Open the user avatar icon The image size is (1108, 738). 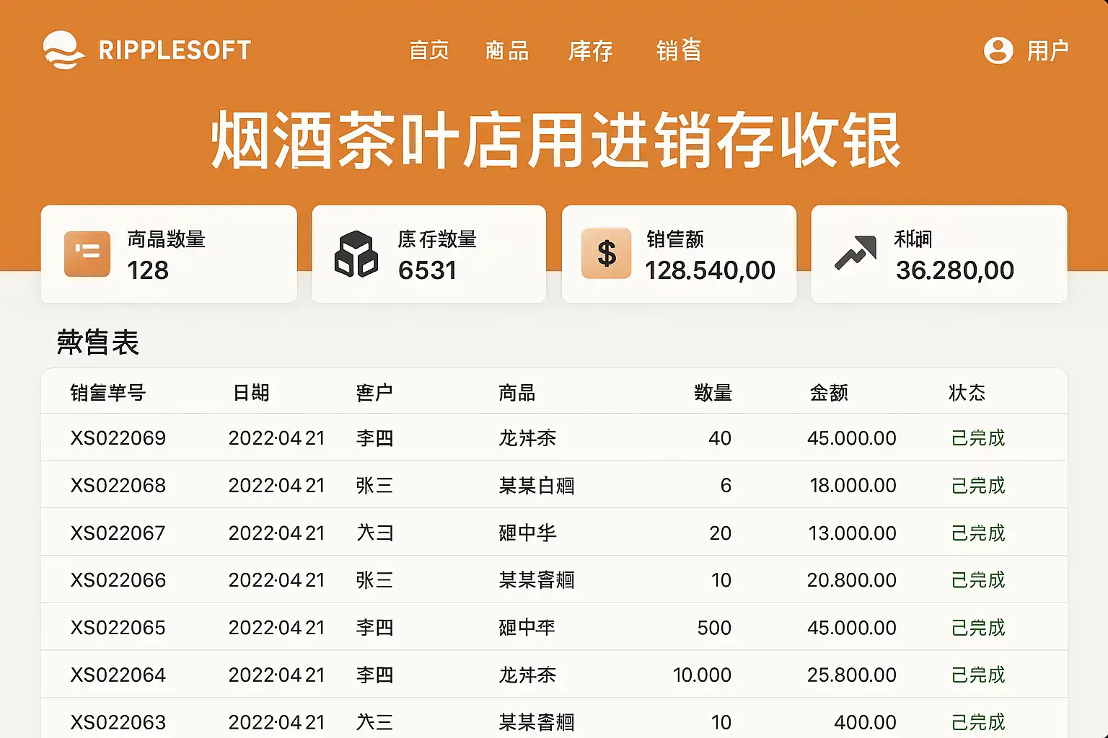998,50
